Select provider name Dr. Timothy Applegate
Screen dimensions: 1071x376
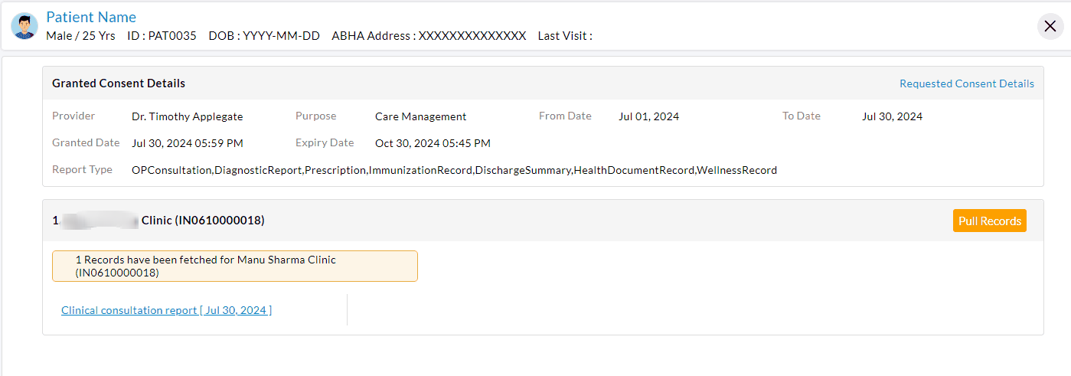point(187,116)
